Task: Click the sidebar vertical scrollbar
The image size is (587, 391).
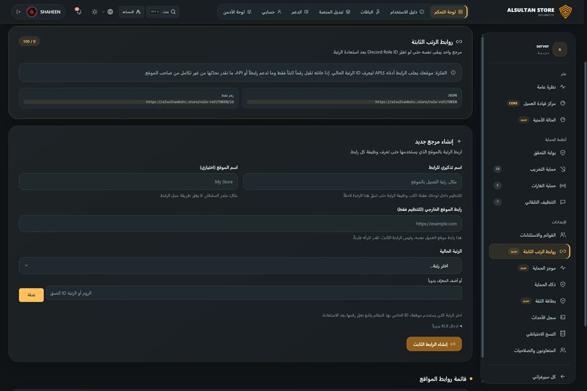Action: click(x=482, y=197)
